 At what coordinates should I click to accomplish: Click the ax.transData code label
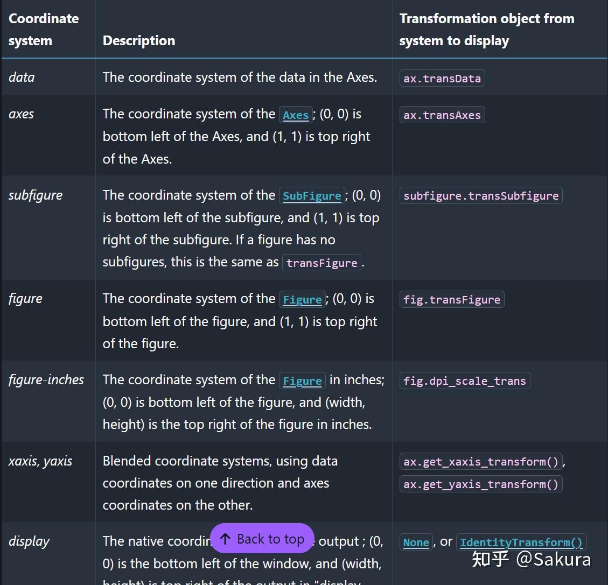click(442, 79)
